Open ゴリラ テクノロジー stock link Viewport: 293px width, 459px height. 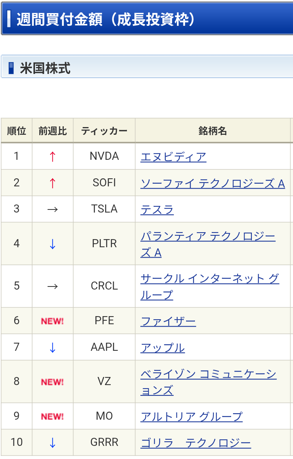[196, 442]
